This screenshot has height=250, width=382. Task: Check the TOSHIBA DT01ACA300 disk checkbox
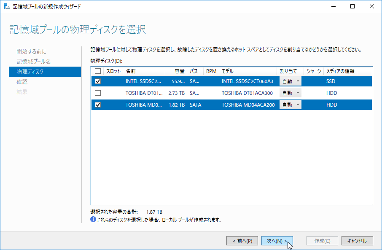coord(98,93)
